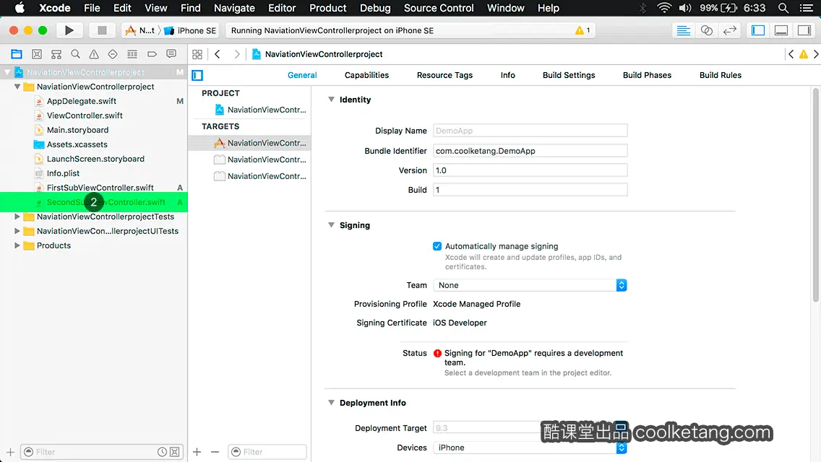Open the Team dropdown
This screenshot has height=462, width=821.
coord(530,285)
